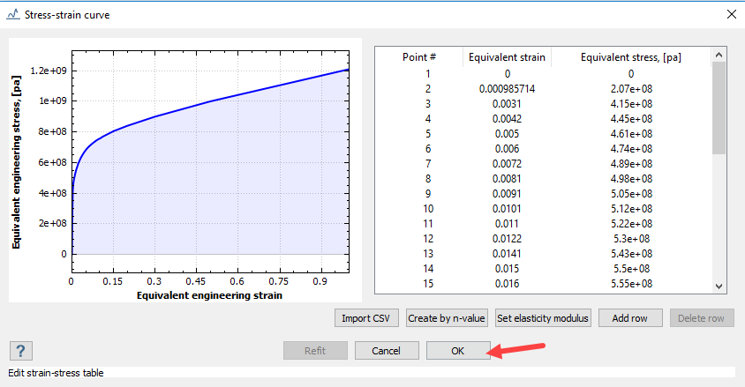Click stress value 5.55e+08 in row 15
Screen dimensions: 745x387
tap(630, 285)
